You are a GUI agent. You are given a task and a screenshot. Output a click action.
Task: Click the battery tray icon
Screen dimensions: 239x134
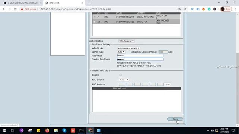212,131
